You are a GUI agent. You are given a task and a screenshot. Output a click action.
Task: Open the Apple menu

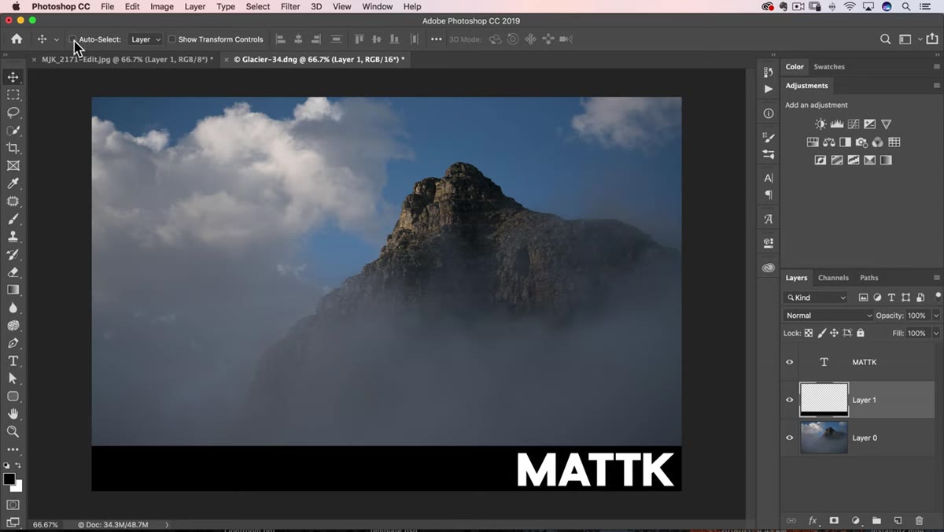[15, 6]
